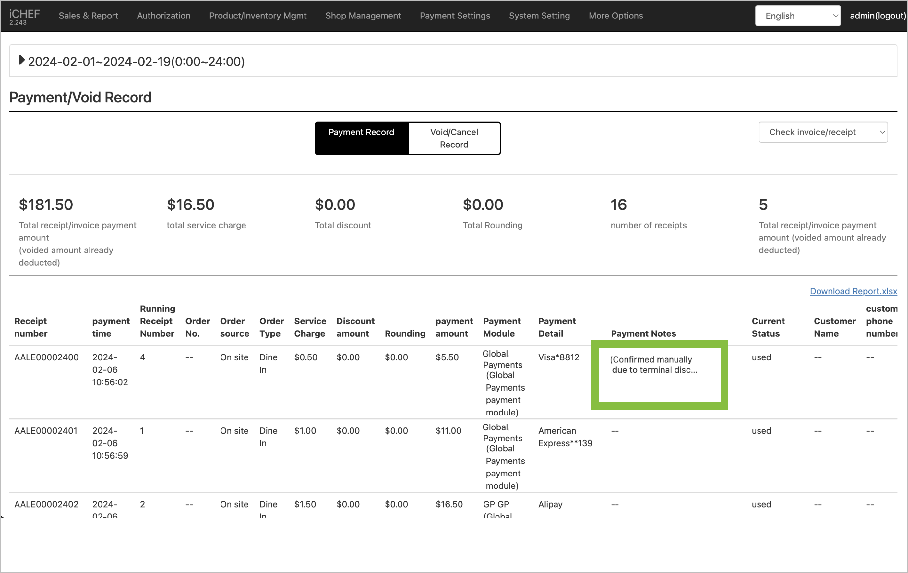This screenshot has width=908, height=573.
Task: Open the More Options menu
Action: [x=615, y=16]
